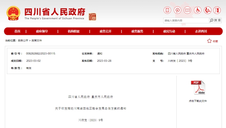Image resolution: width=226 pixels, height=128 pixels.
Task: Open the 机构职能 navigation item
Action: coord(74,31)
